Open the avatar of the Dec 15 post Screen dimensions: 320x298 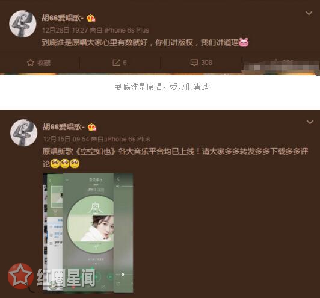[x=24, y=133]
